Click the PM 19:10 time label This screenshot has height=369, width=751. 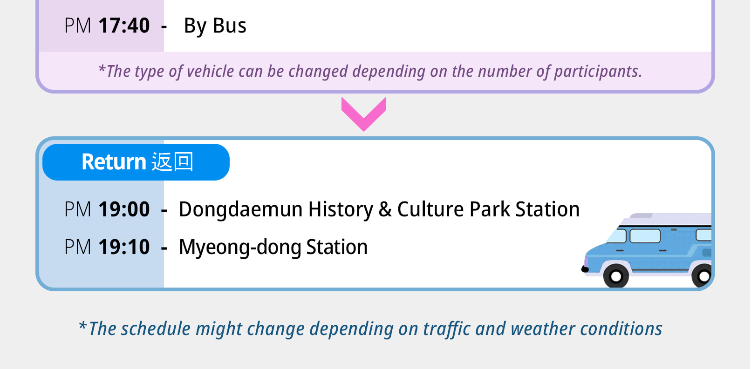tap(107, 247)
